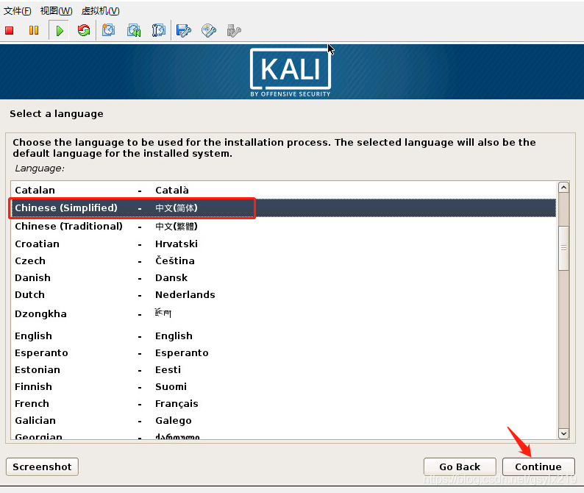Select English as the language
This screenshot has width=584, height=493.
click(283, 336)
